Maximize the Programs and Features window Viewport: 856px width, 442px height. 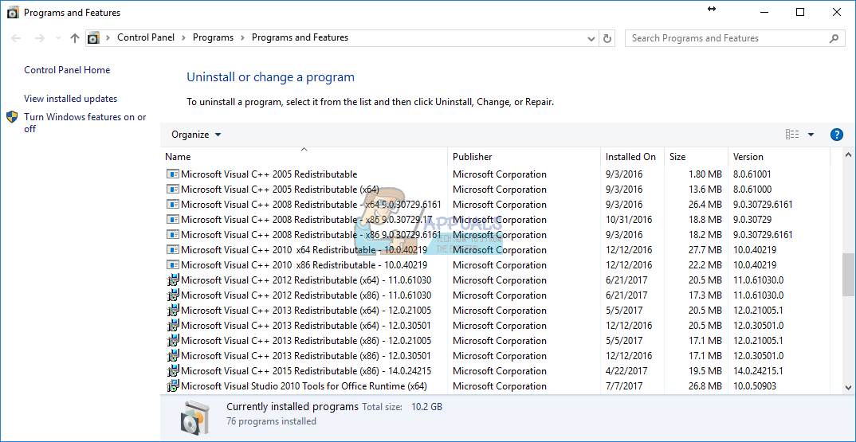coord(799,12)
